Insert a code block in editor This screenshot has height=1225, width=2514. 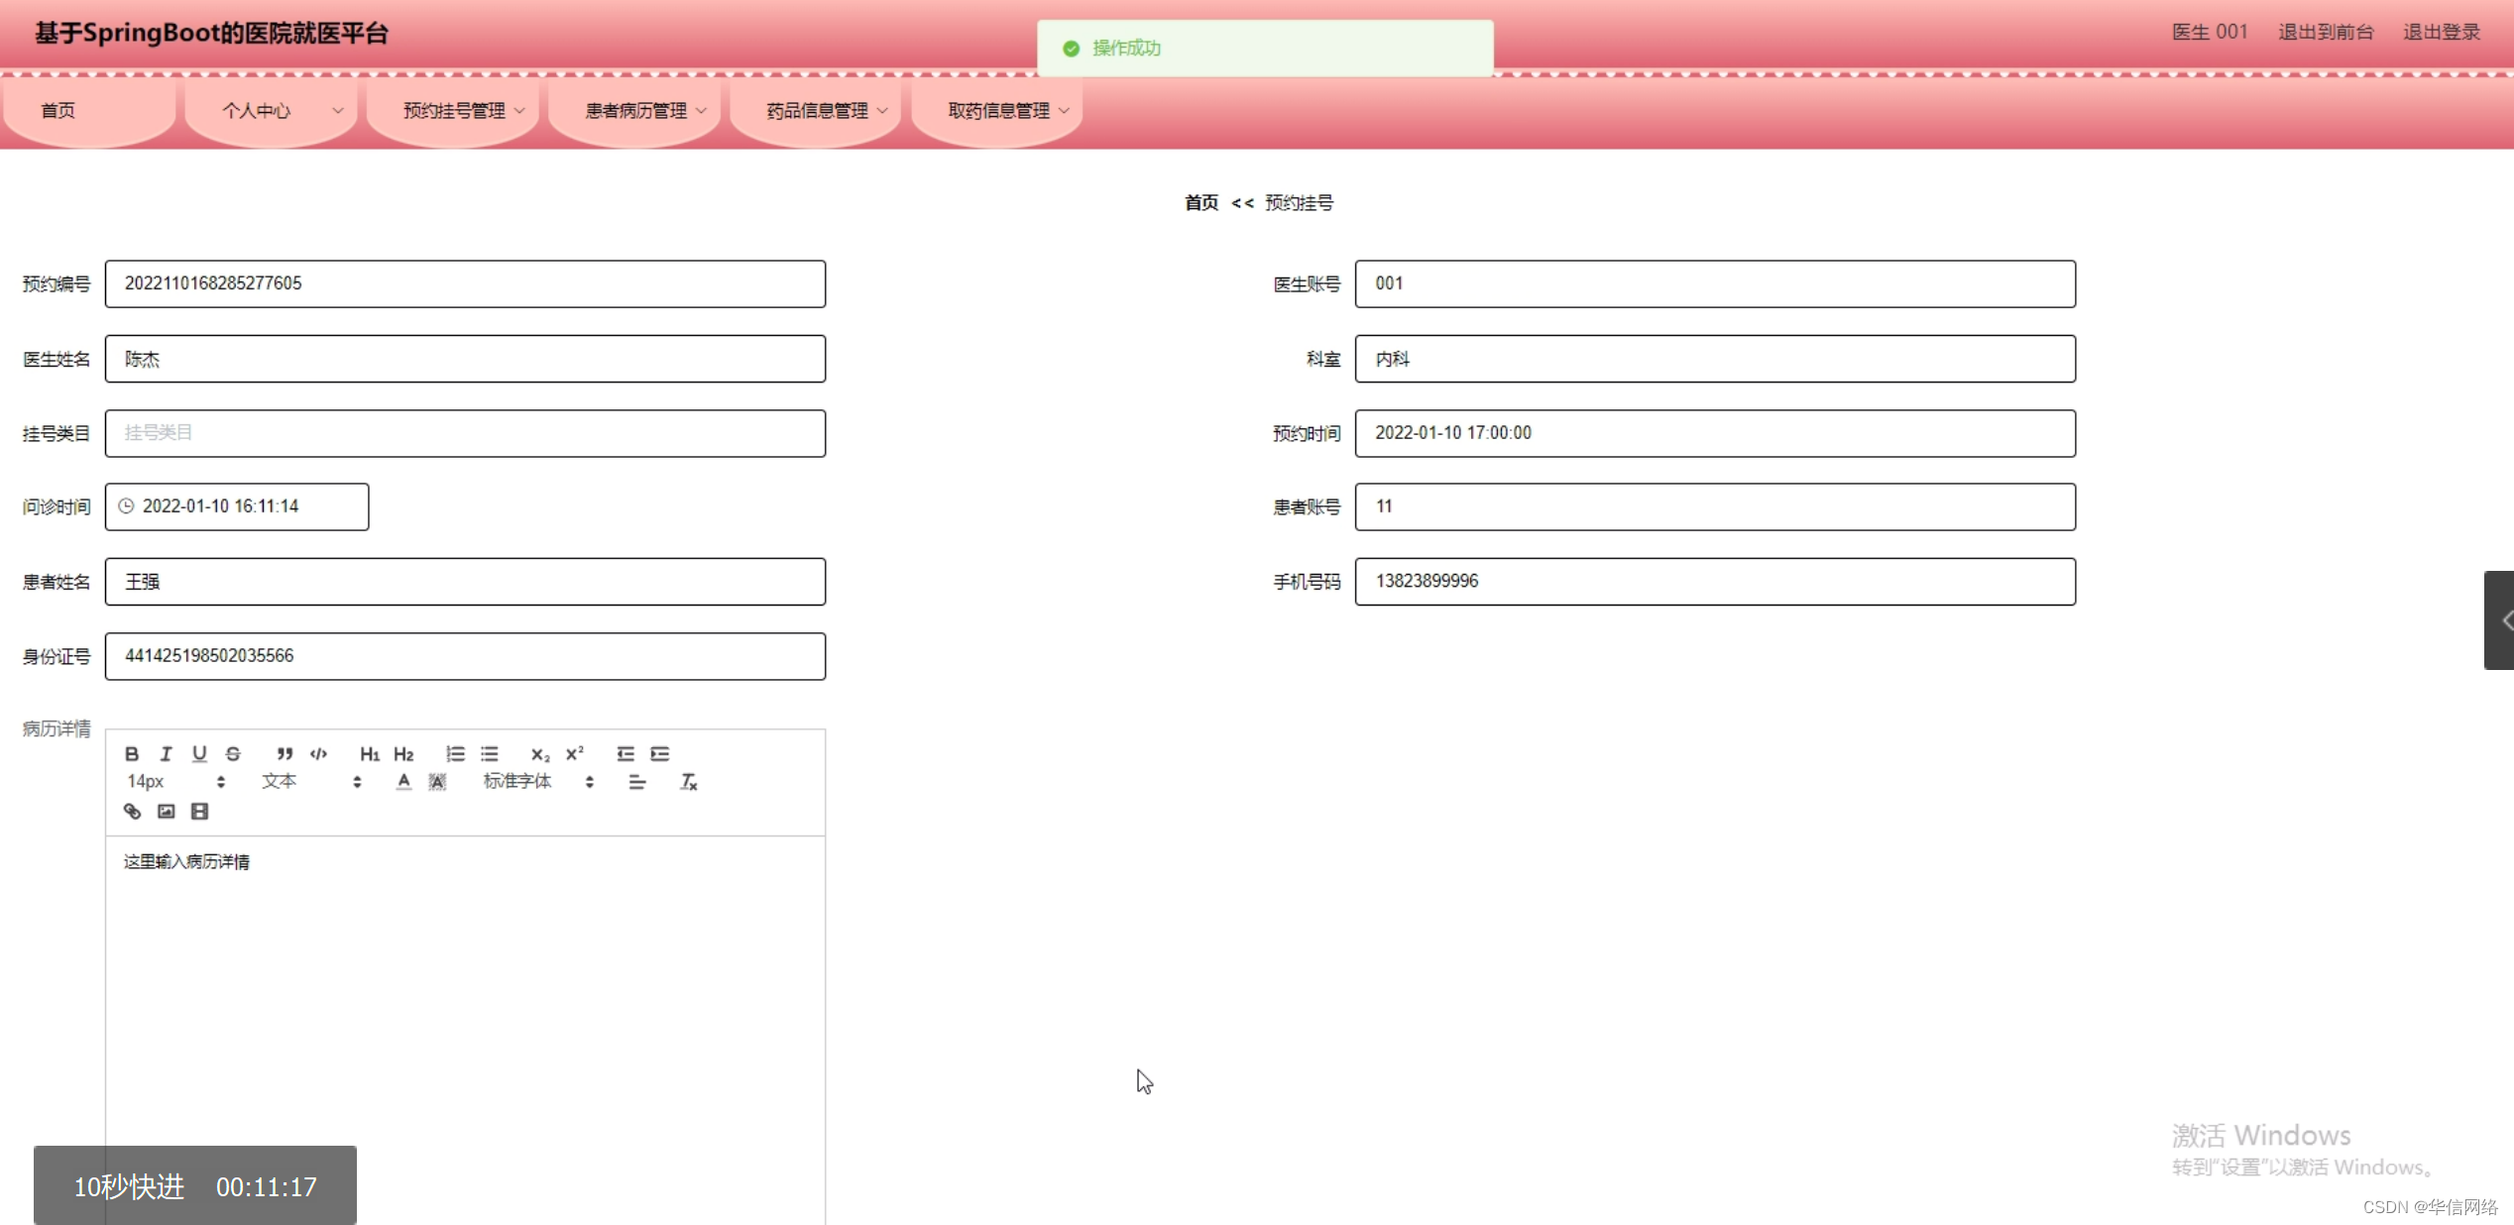pos(318,754)
